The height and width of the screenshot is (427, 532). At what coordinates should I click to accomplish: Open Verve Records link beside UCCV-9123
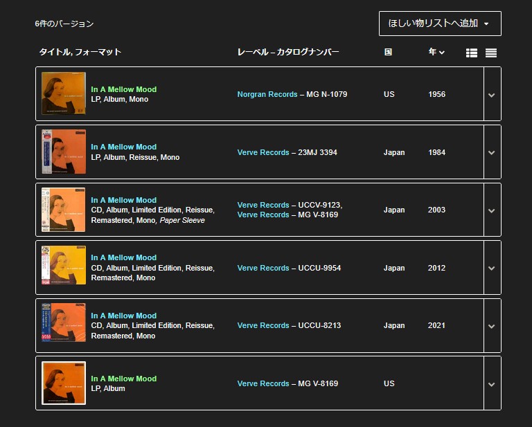coord(263,205)
